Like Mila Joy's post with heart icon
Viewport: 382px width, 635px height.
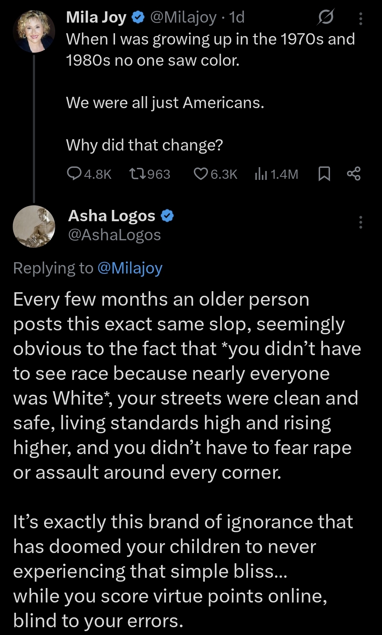(201, 174)
